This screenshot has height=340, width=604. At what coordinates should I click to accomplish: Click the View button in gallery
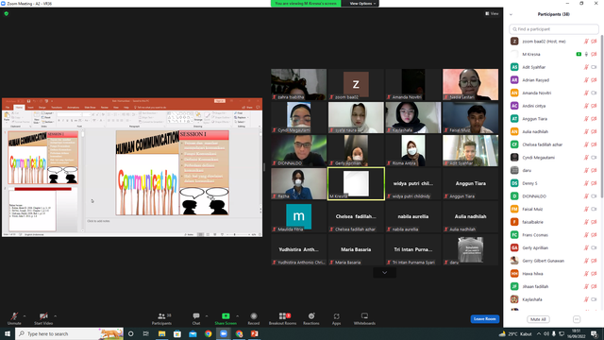(492, 13)
